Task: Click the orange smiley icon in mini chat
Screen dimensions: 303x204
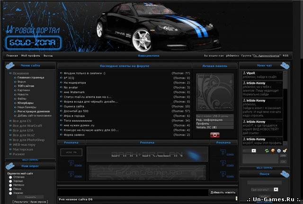Action: pos(273,150)
